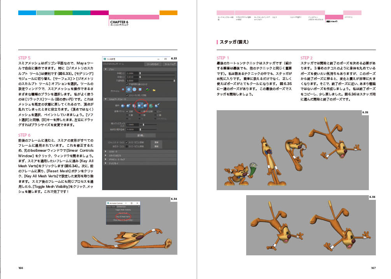
Task: Click the Tool Help button
Action: 169,64
